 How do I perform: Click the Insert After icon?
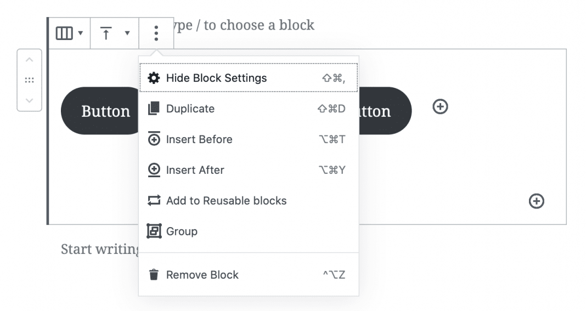pyautogui.click(x=154, y=170)
